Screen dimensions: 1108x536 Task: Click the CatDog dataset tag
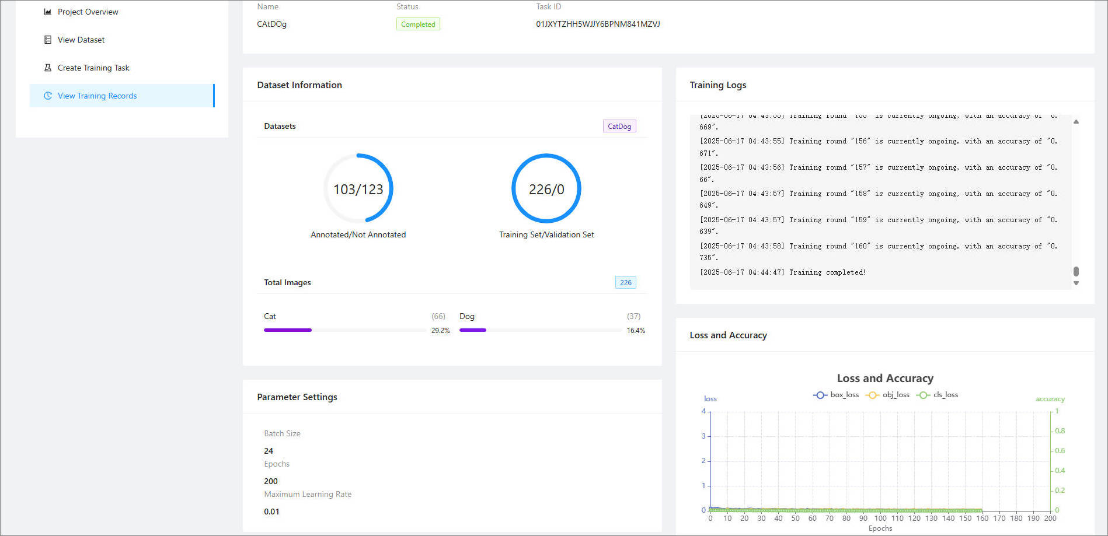(x=619, y=126)
